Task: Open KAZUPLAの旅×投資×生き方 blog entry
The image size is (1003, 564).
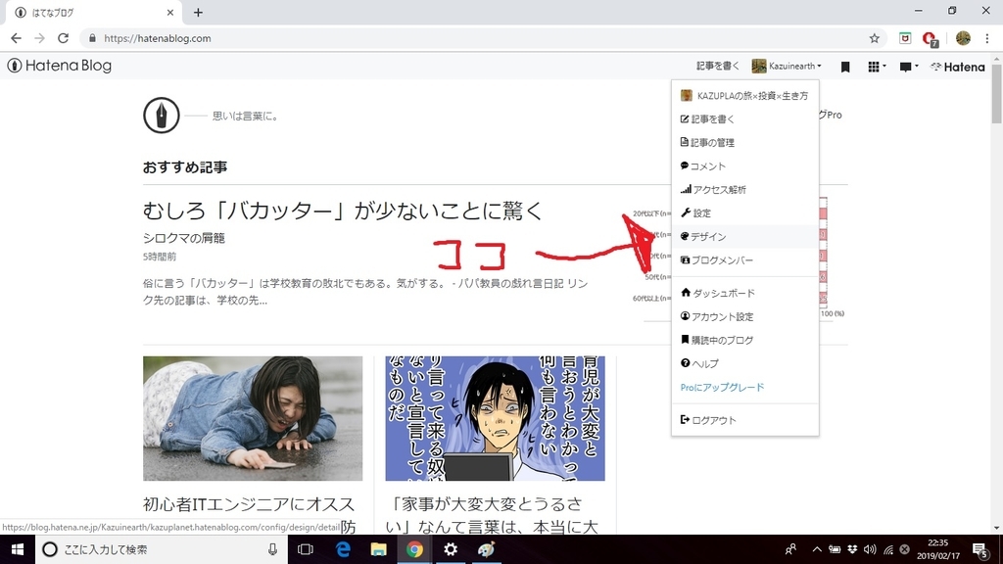Action: 744,95
